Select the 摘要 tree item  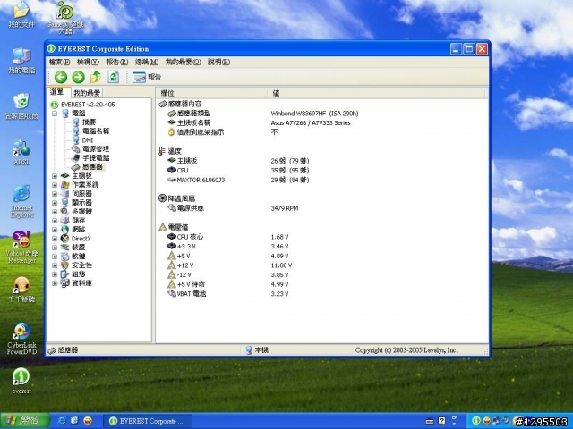[x=89, y=122]
